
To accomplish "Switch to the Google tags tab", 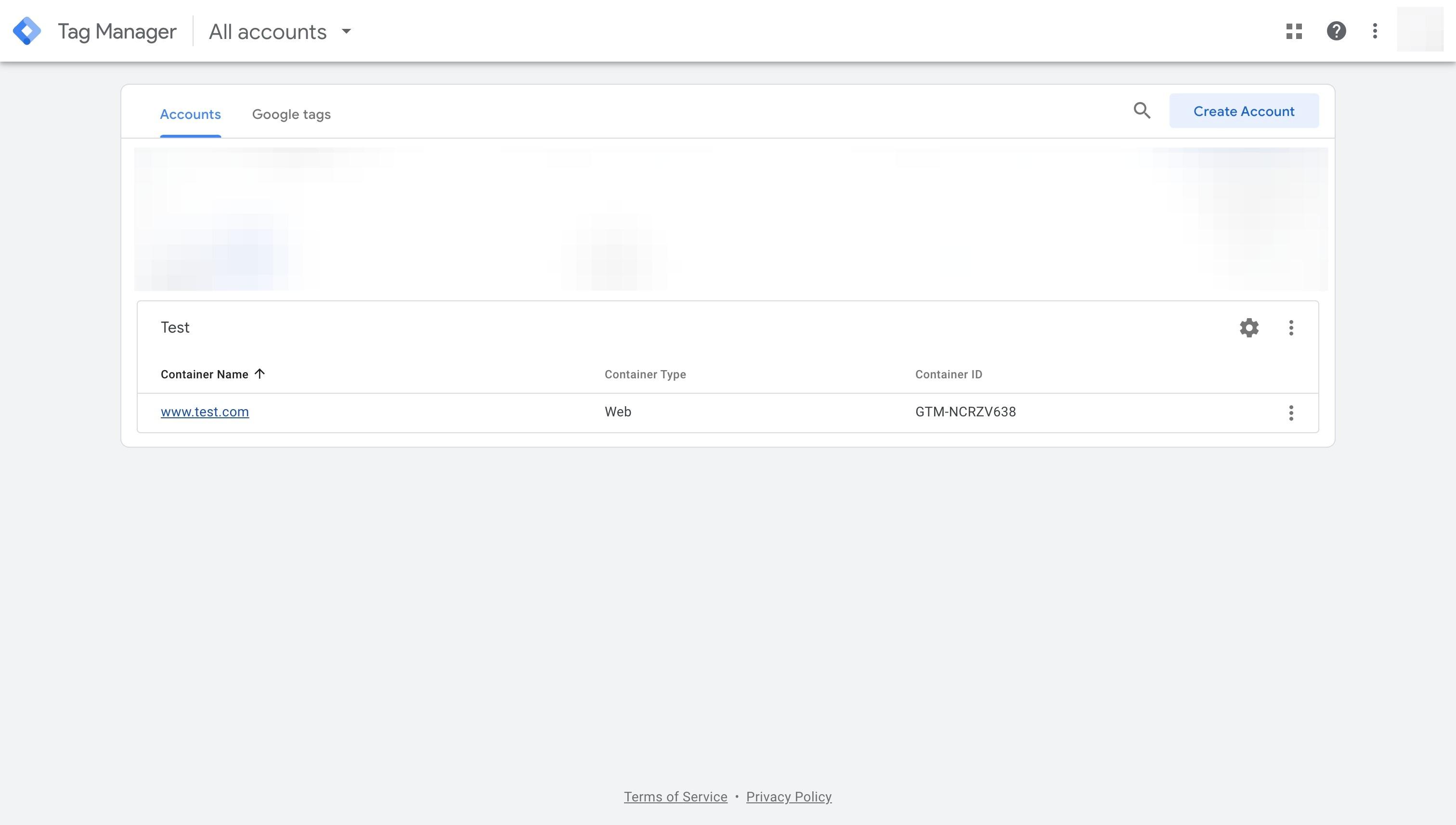I will pos(291,115).
